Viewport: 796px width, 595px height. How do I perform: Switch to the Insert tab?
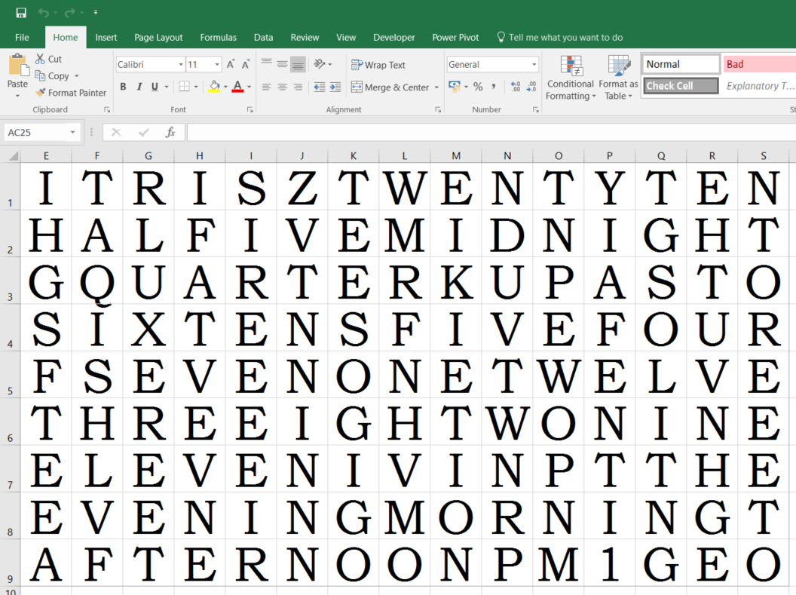(x=106, y=37)
